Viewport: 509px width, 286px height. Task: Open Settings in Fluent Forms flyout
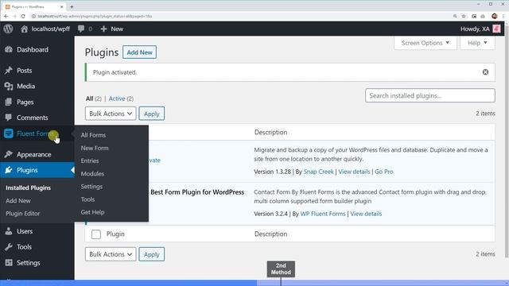pos(92,187)
